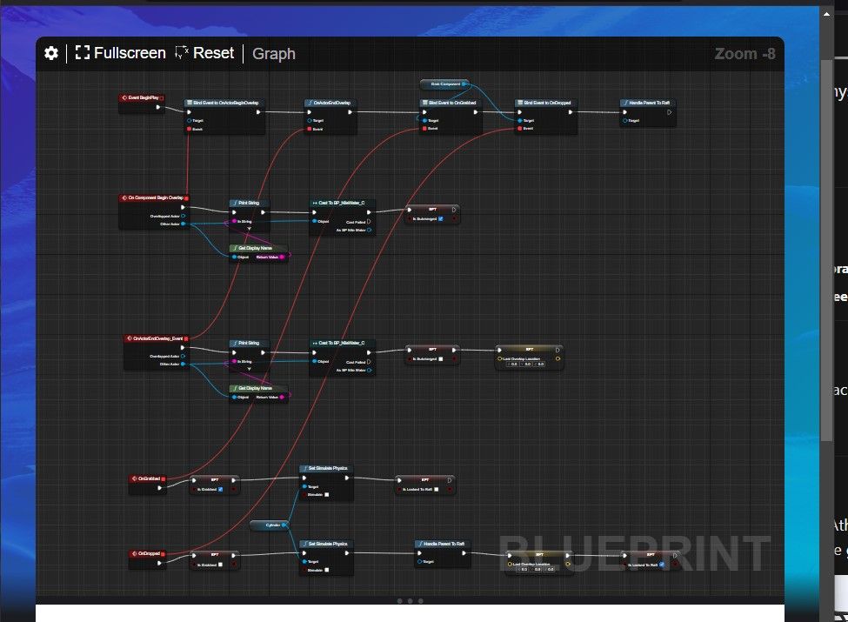Select the lower Get Display Name node
This screenshot has height=622, width=848.
(258, 392)
